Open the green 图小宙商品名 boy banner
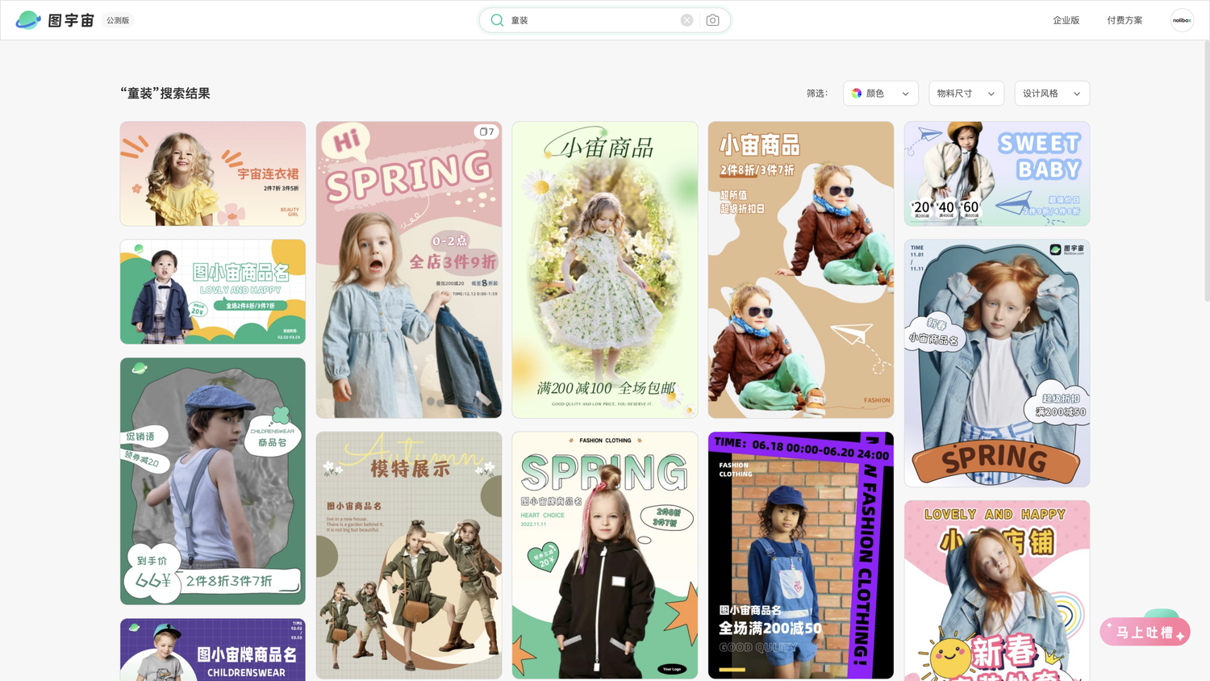 point(213,291)
